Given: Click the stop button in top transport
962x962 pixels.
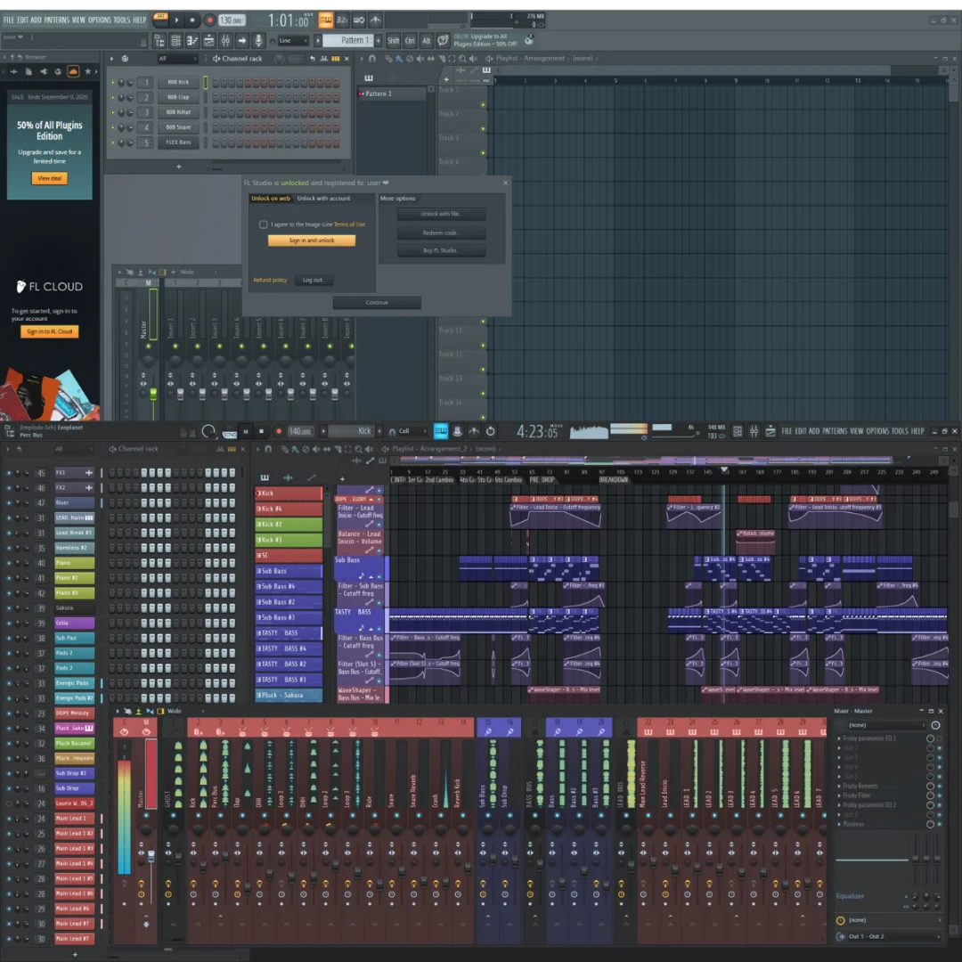Looking at the screenshot, I should 193,20.
